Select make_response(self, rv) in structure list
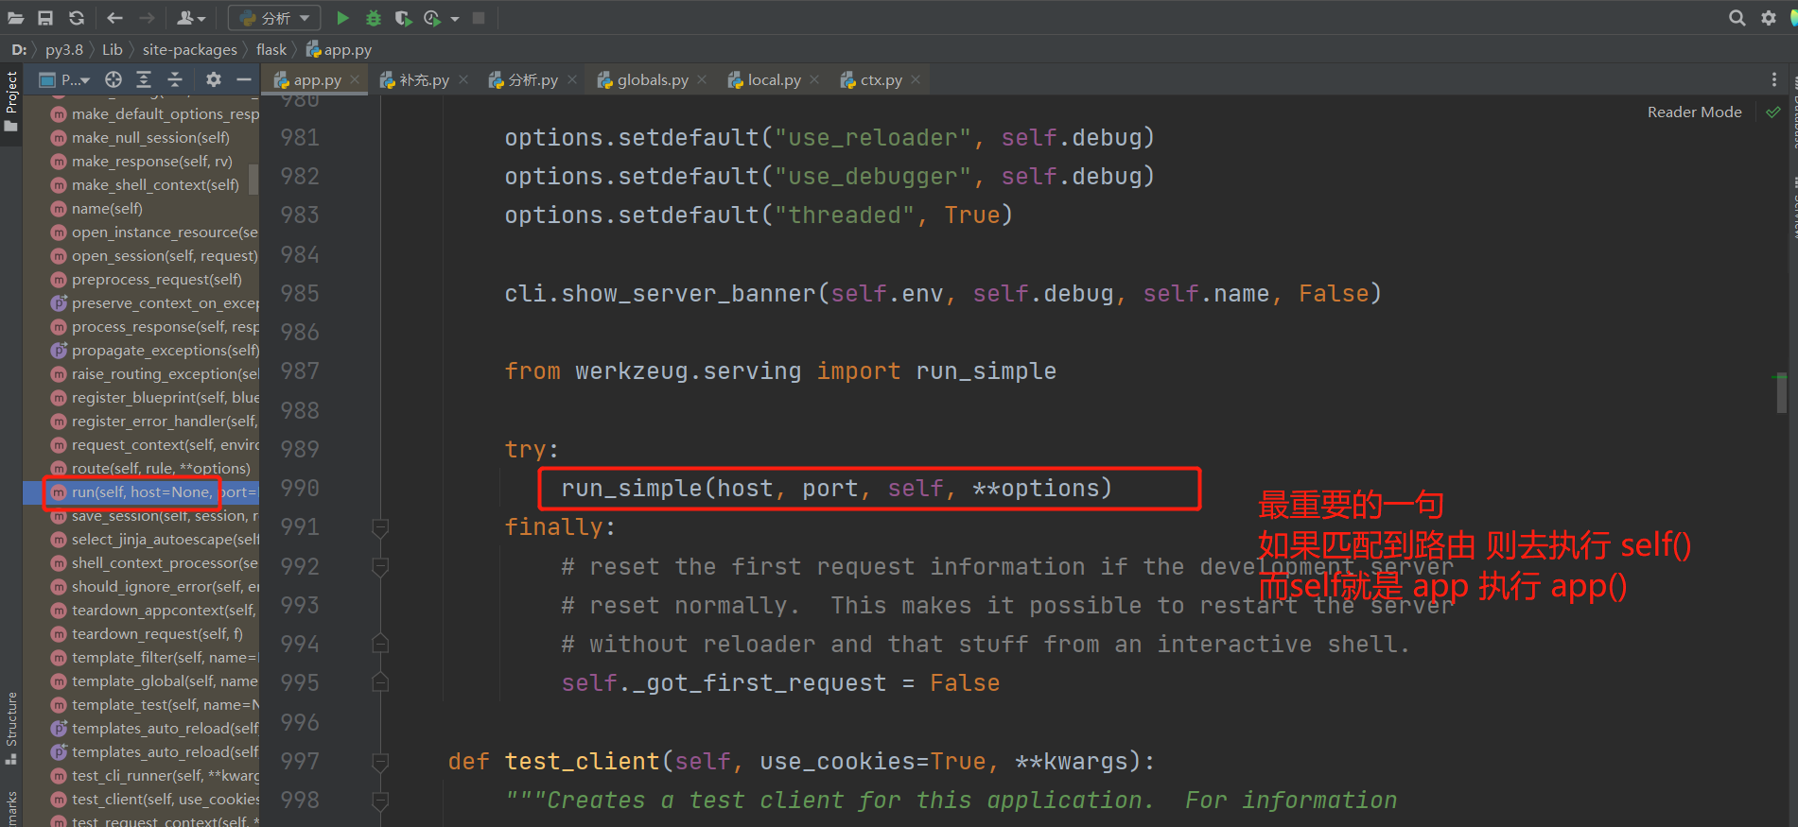Image resolution: width=1798 pixels, height=827 pixels. coord(151,161)
